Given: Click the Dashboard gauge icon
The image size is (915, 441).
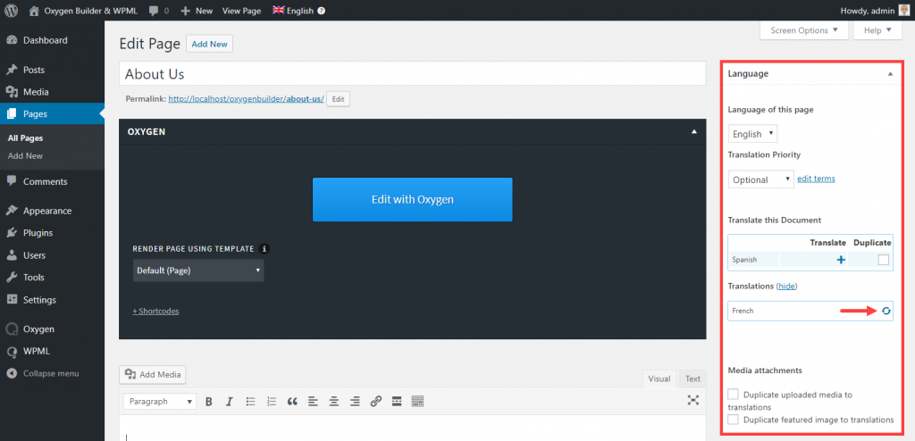Looking at the screenshot, I should point(11,40).
